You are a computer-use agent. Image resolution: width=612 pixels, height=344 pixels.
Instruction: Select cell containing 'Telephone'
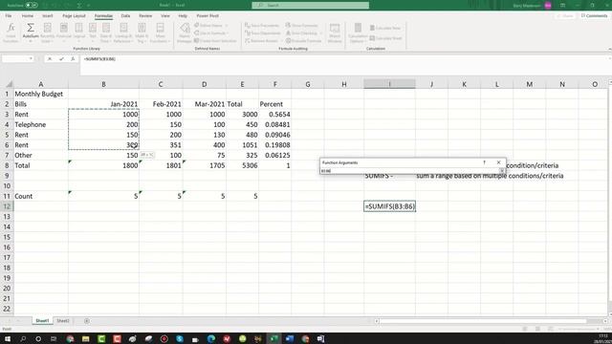pyautogui.click(x=41, y=124)
